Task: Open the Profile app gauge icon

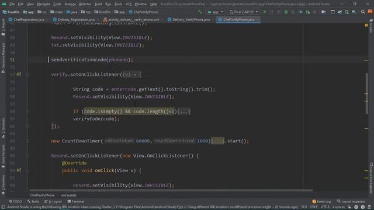Action: pos(300,12)
